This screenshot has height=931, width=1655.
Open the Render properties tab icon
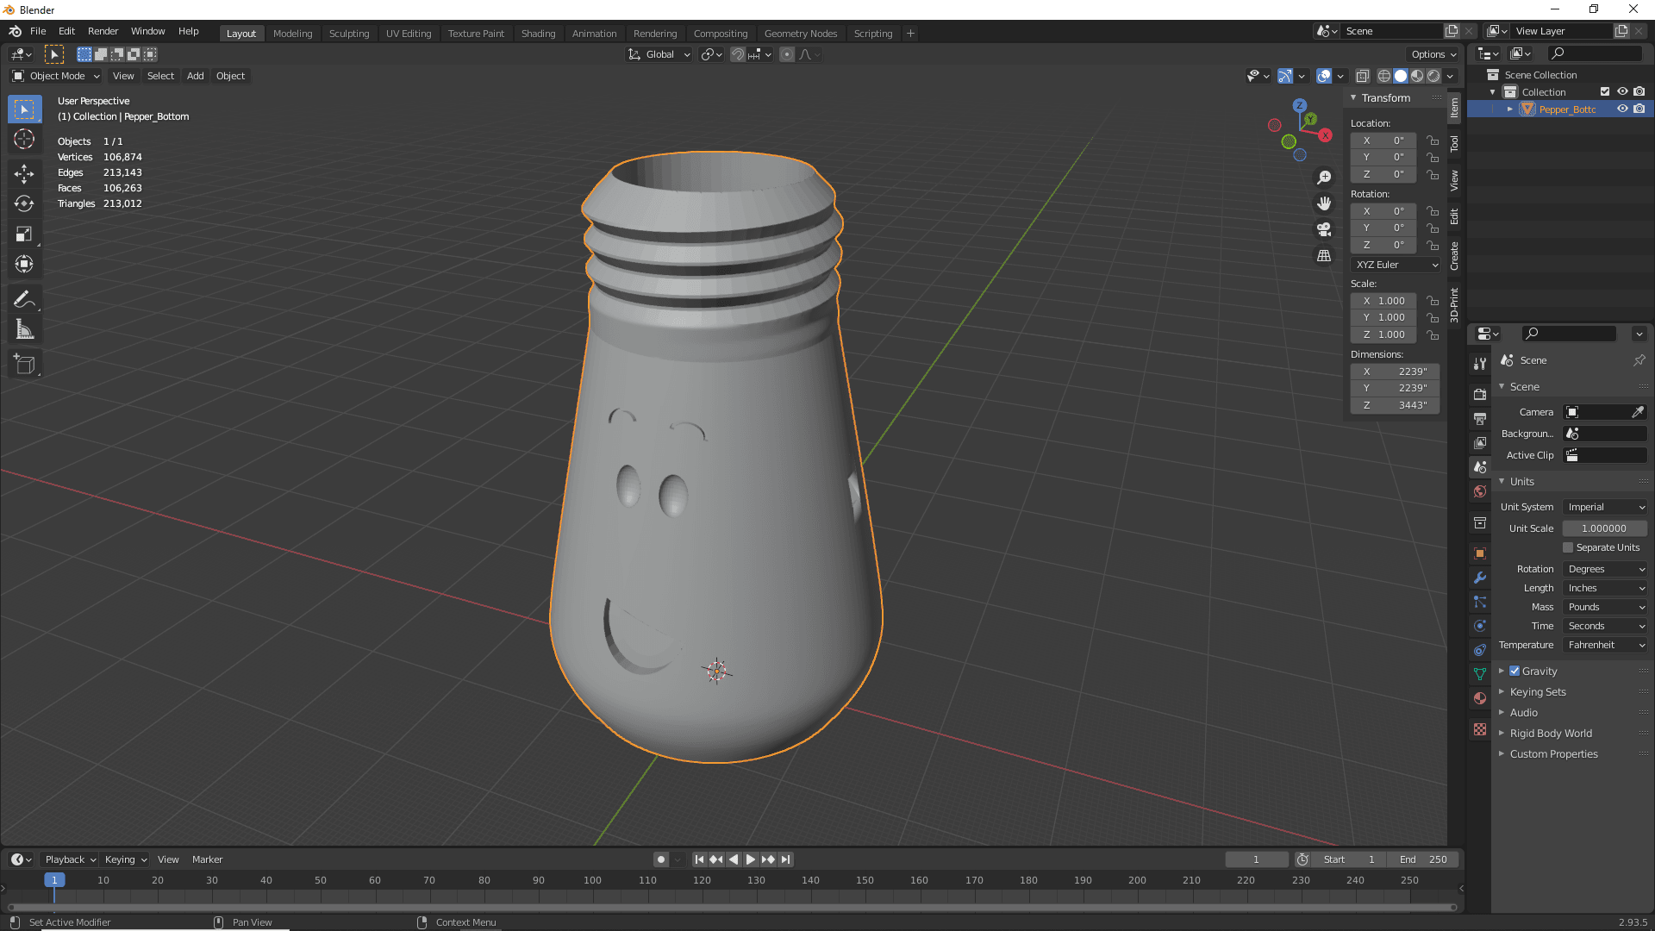coord(1480,394)
